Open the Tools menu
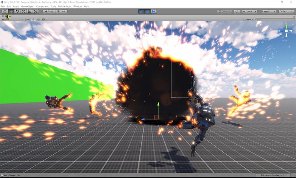Image resolution: width=296 pixels, height=178 pixels. (x=53, y=6)
